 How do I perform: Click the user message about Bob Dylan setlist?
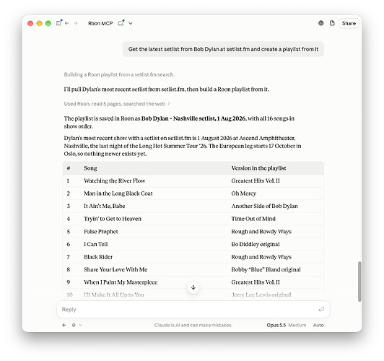point(223,49)
